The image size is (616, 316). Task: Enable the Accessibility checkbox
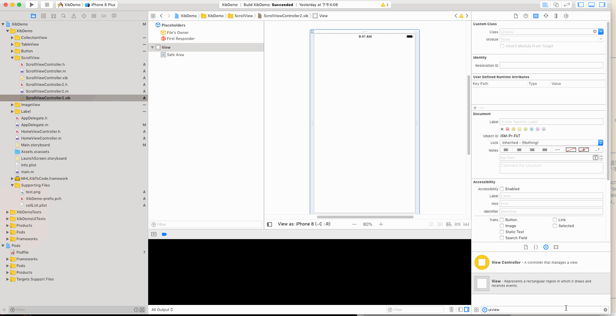tap(502, 189)
